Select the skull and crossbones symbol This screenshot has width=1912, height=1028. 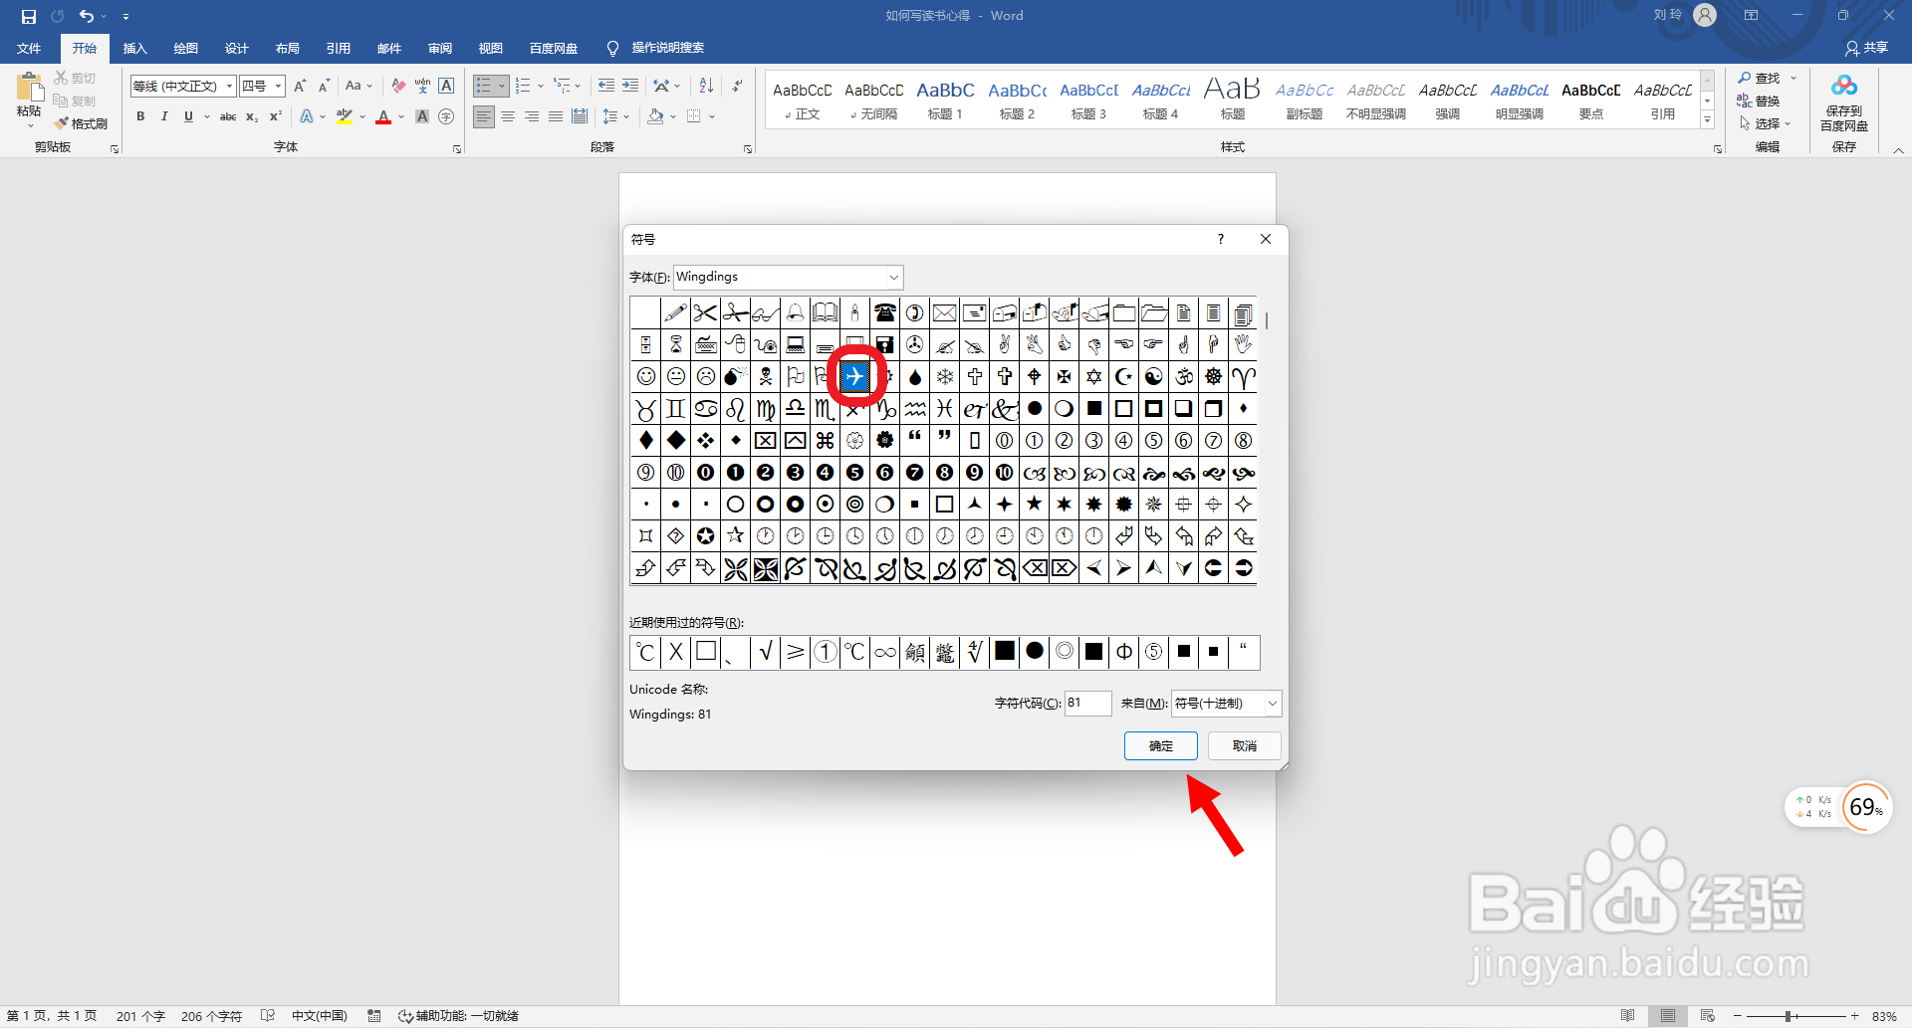coord(765,377)
